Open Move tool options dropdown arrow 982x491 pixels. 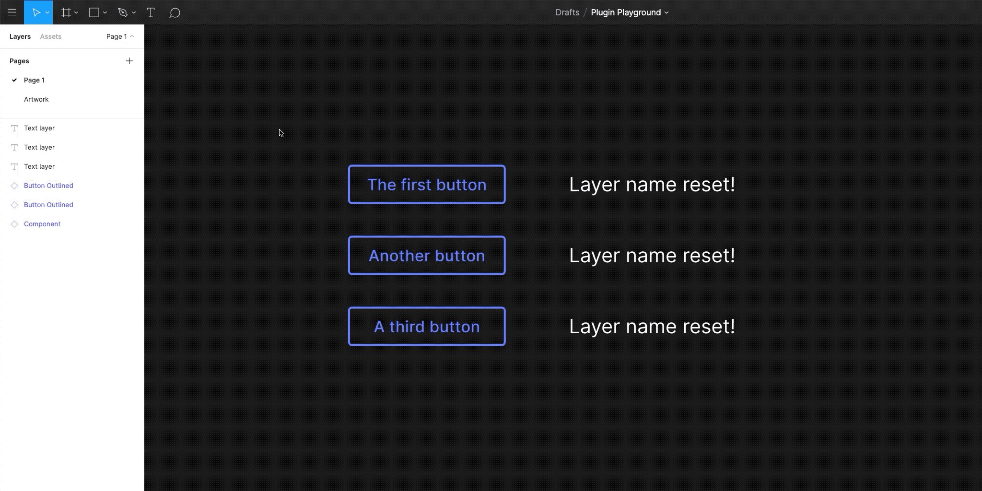47,13
